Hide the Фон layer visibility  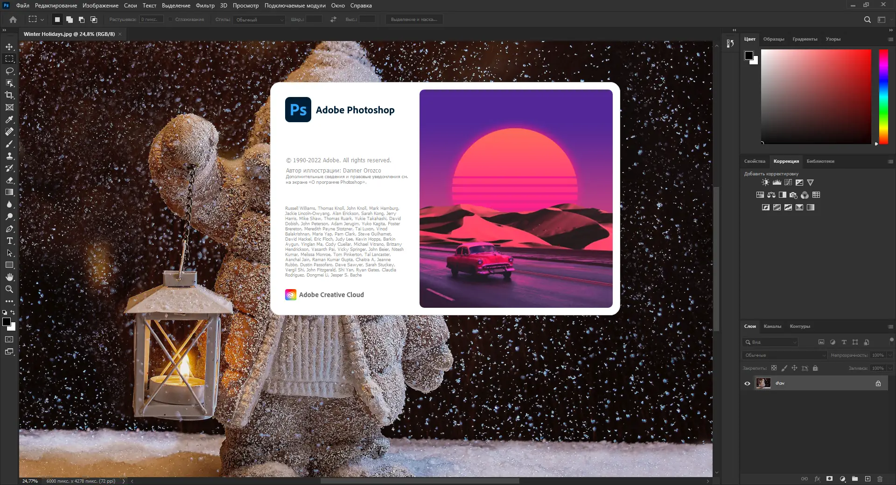point(748,383)
